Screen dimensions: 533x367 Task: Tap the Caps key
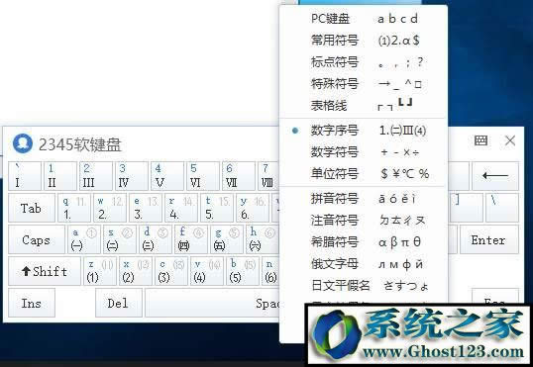(x=37, y=239)
